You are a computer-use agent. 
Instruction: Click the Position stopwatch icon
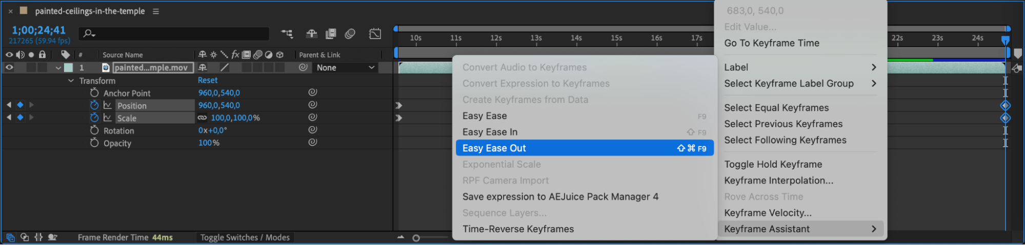pos(94,105)
